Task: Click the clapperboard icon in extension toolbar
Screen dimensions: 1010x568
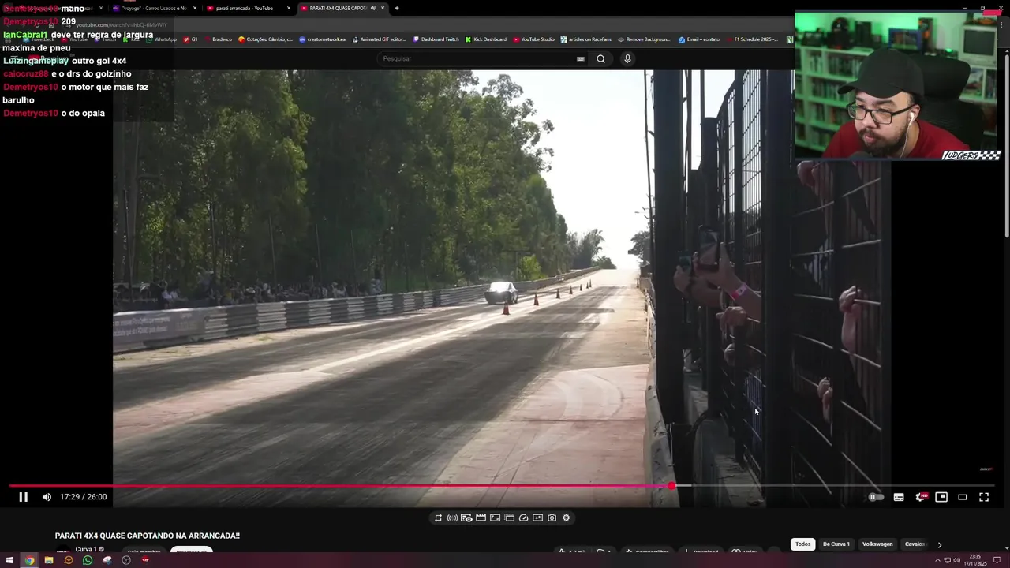Action: point(481,518)
